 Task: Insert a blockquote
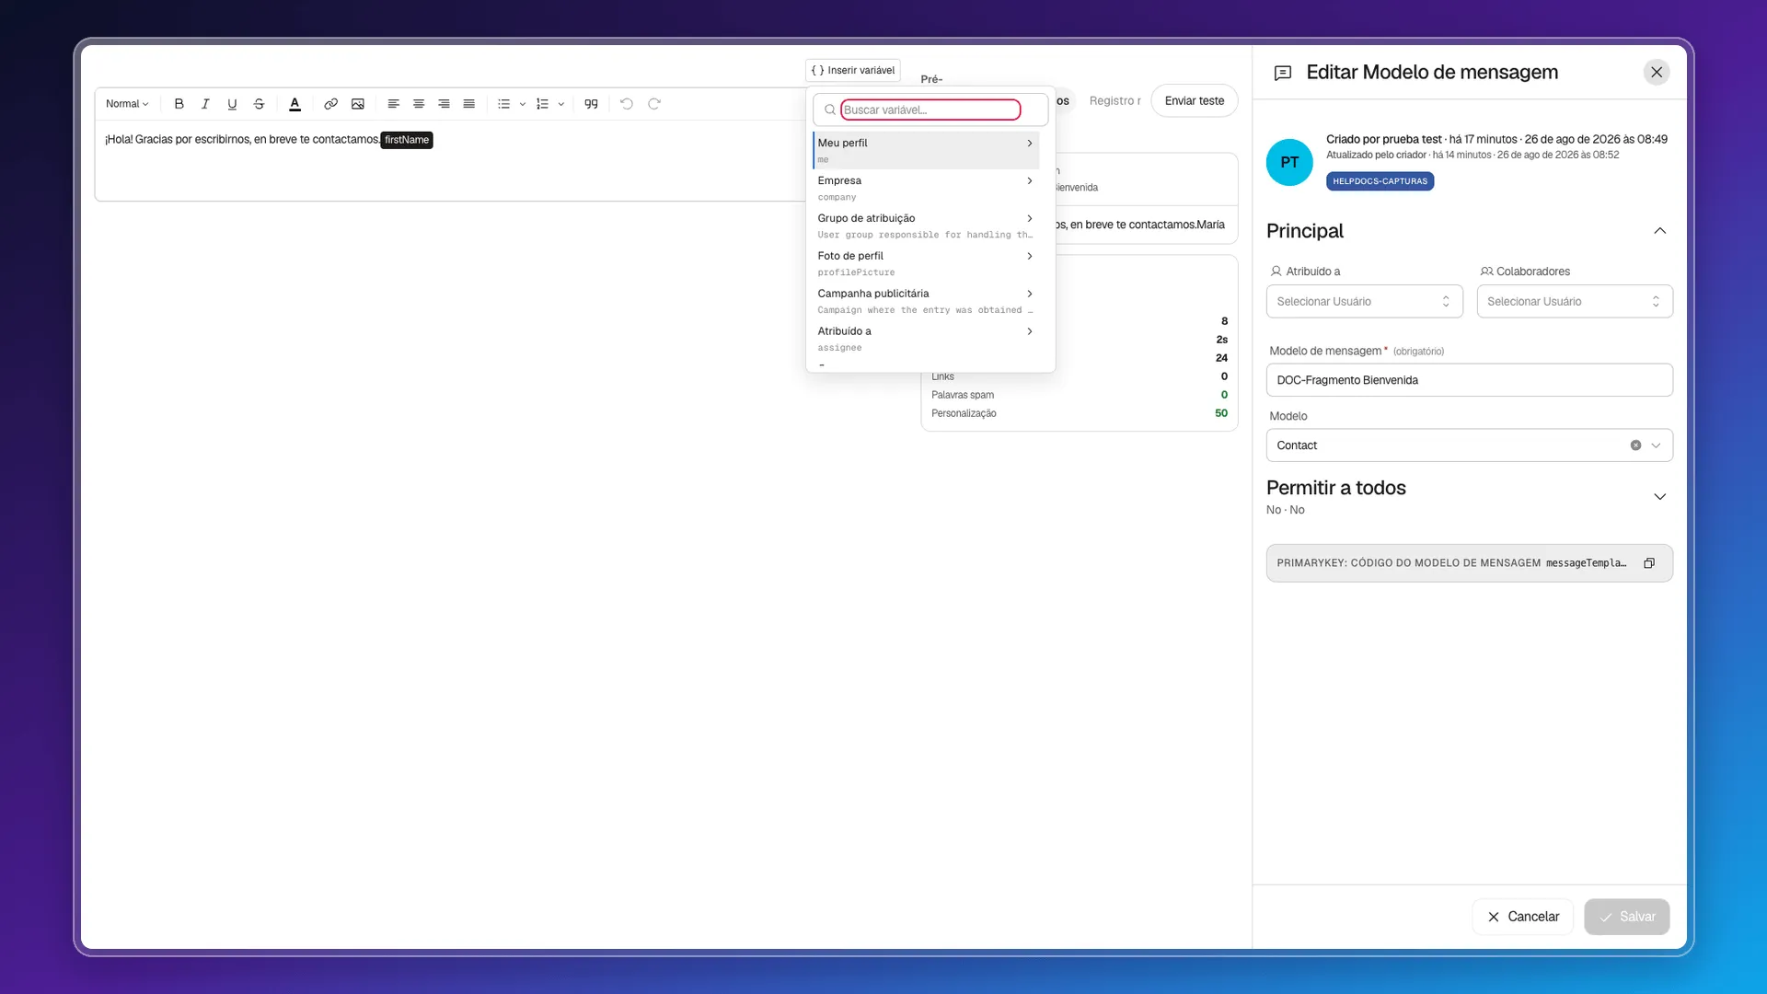coord(591,104)
